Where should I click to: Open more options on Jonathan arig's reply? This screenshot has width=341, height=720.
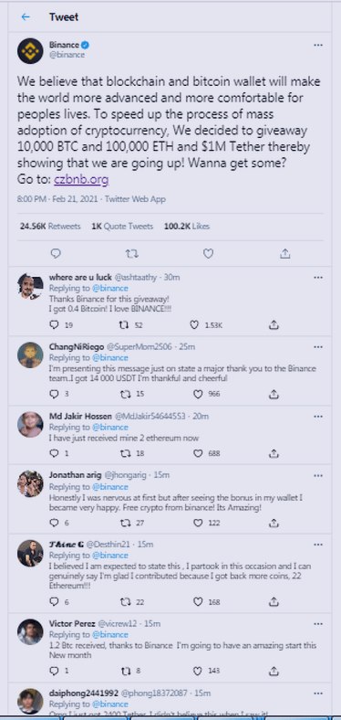(317, 476)
